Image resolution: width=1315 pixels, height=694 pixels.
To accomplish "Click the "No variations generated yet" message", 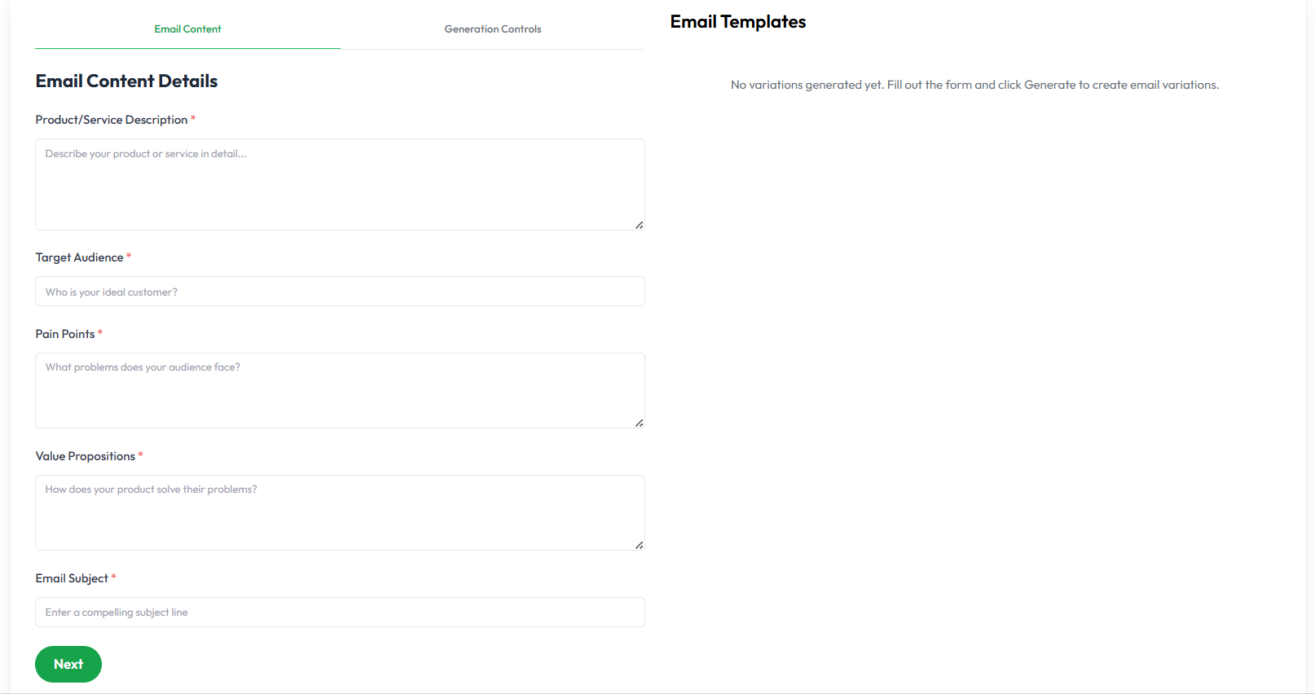I will 974,85.
